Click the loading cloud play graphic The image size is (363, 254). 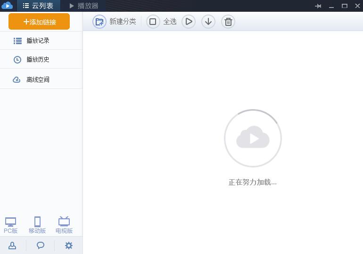253,138
